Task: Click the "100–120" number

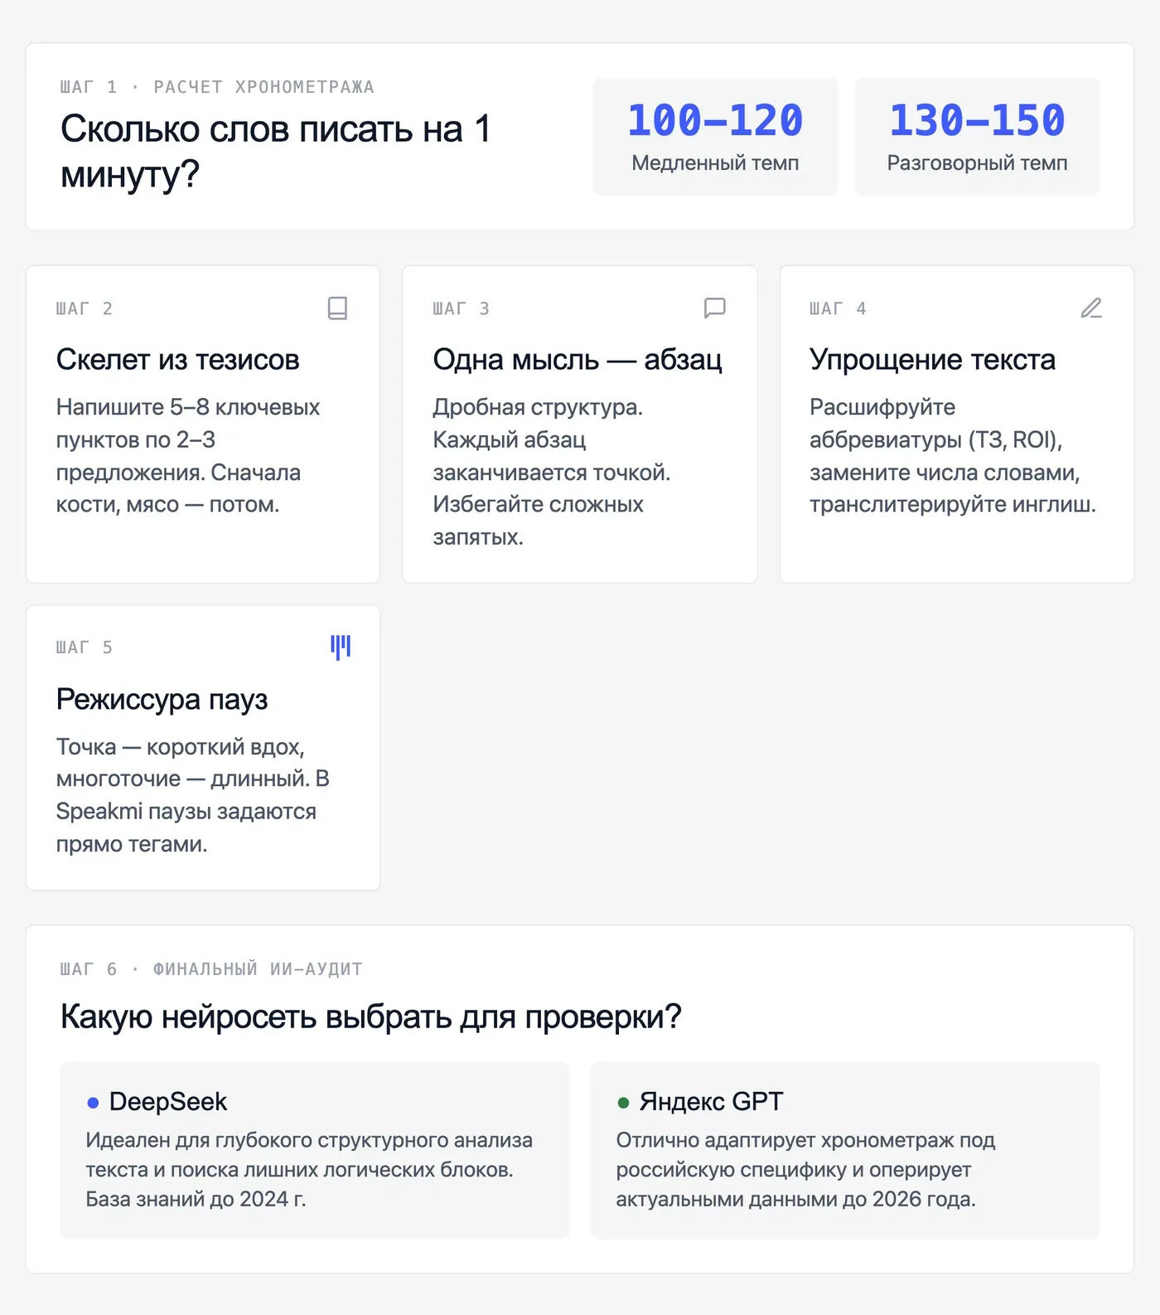Action: [x=715, y=120]
